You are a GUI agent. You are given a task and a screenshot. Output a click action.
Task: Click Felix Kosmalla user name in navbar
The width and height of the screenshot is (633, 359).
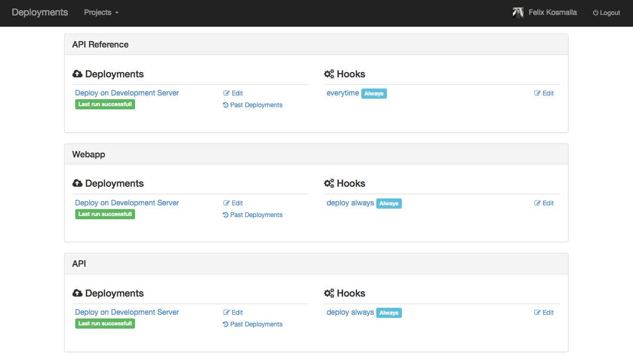pyautogui.click(x=552, y=12)
